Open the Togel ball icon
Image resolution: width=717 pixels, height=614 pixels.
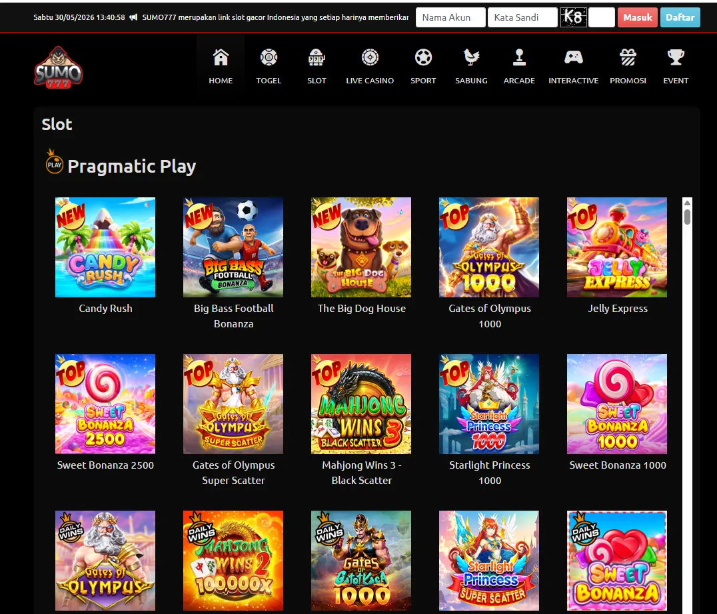coord(269,57)
